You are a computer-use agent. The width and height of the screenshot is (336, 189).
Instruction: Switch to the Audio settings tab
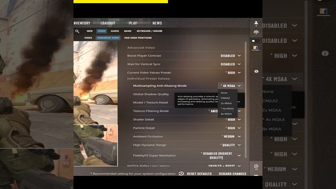pos(114,31)
